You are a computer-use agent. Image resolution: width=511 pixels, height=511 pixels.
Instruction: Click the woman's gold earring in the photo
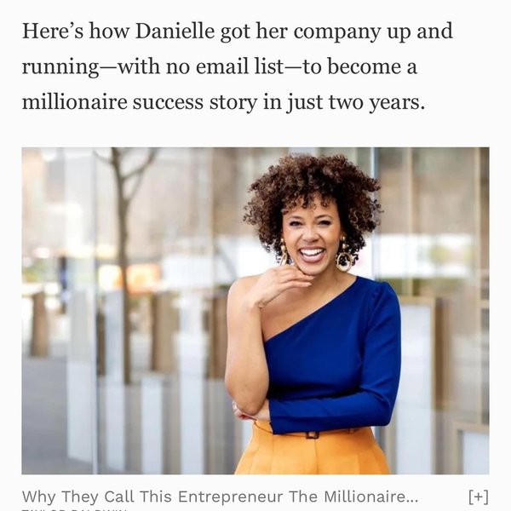(344, 259)
